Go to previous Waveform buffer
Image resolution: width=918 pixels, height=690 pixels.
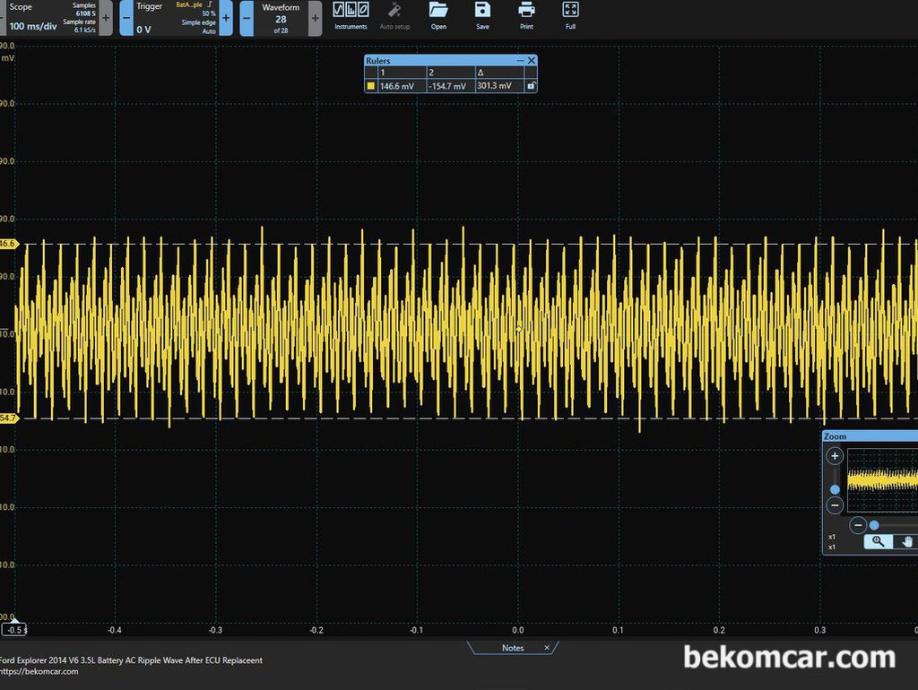pos(247,18)
